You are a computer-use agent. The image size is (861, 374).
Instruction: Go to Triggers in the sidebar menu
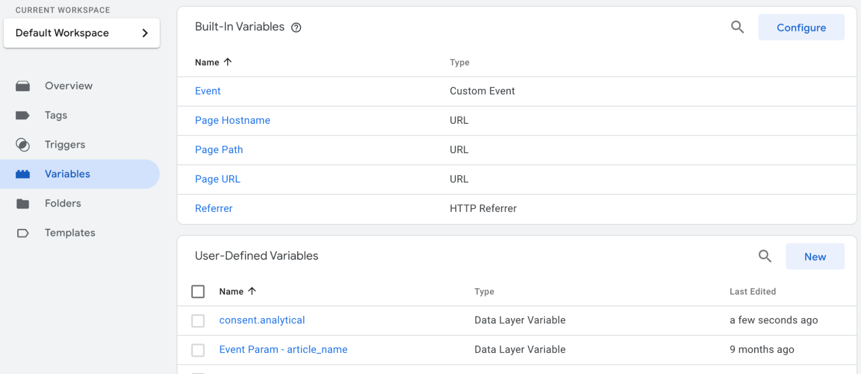(65, 145)
